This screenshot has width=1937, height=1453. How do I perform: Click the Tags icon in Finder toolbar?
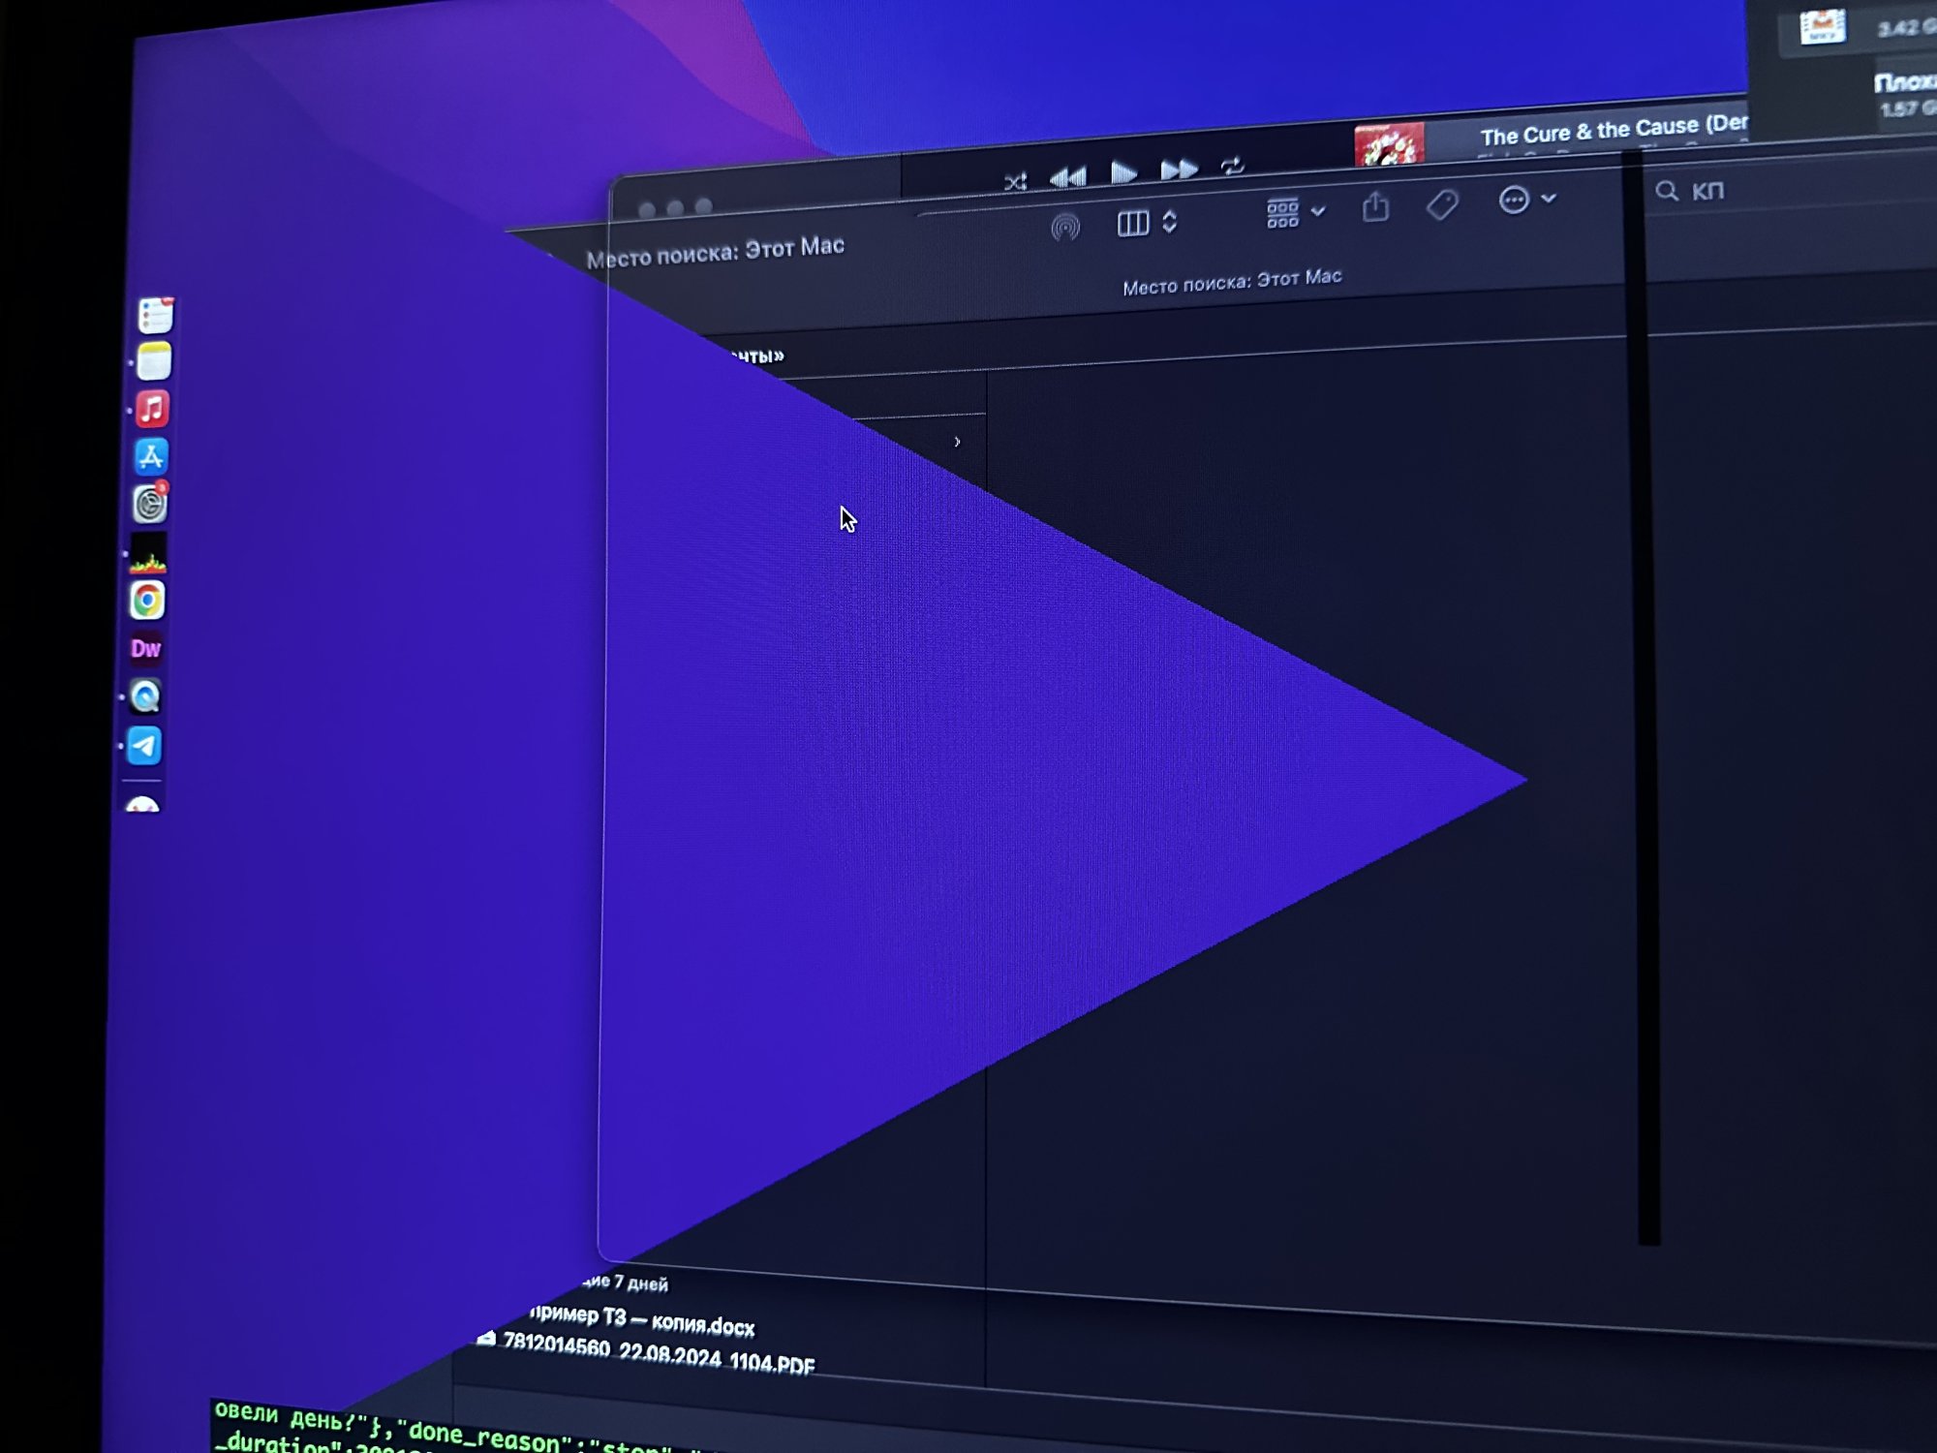pos(1442,204)
